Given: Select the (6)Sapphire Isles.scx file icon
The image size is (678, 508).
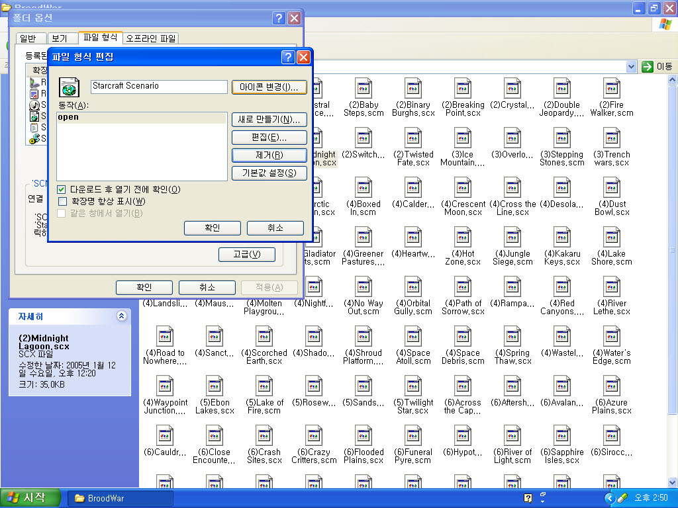Looking at the screenshot, I should 561,436.
